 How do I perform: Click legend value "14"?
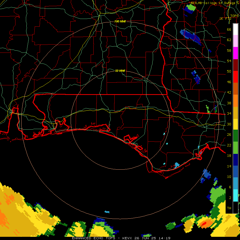coord(229,166)
